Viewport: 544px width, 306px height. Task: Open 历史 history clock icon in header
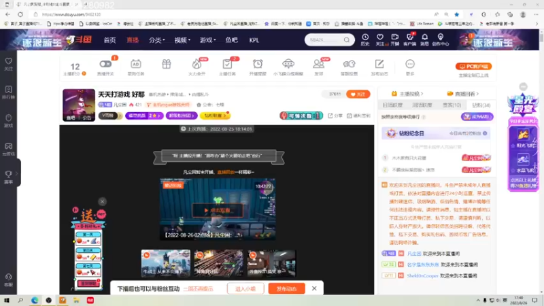tap(365, 39)
